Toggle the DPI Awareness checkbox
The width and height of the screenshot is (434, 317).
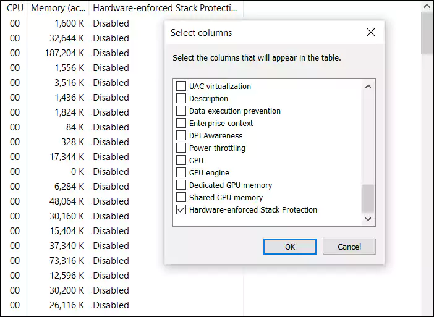[x=181, y=135]
